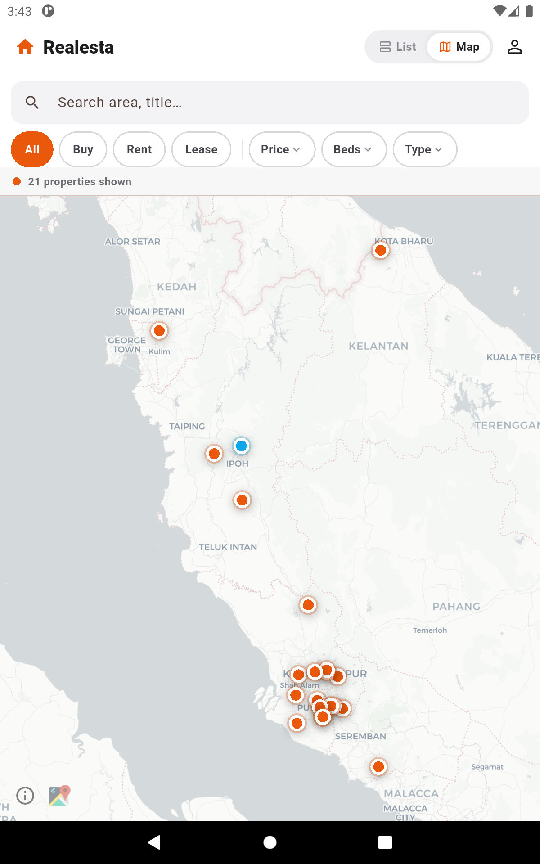Open the Google Maps icon
This screenshot has width=540, height=864.
click(x=59, y=796)
